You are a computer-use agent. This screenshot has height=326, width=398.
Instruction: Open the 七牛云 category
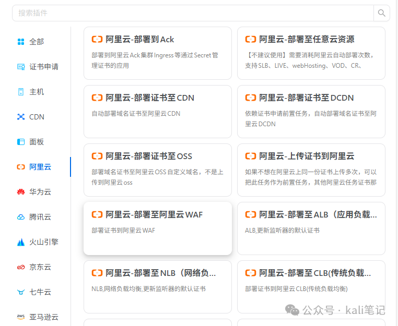click(40, 292)
